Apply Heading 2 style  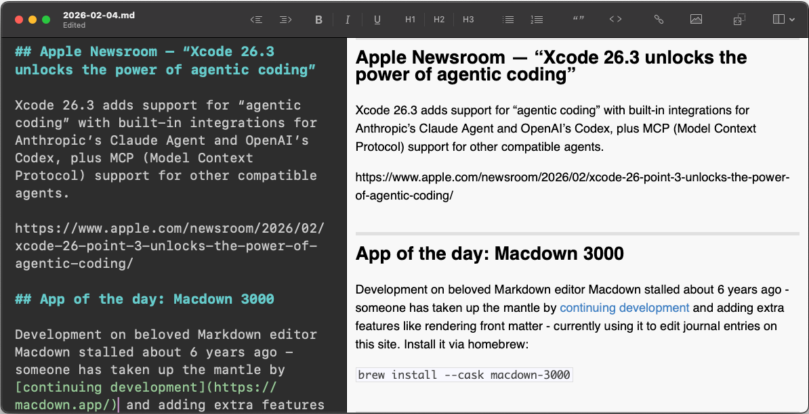pos(438,20)
